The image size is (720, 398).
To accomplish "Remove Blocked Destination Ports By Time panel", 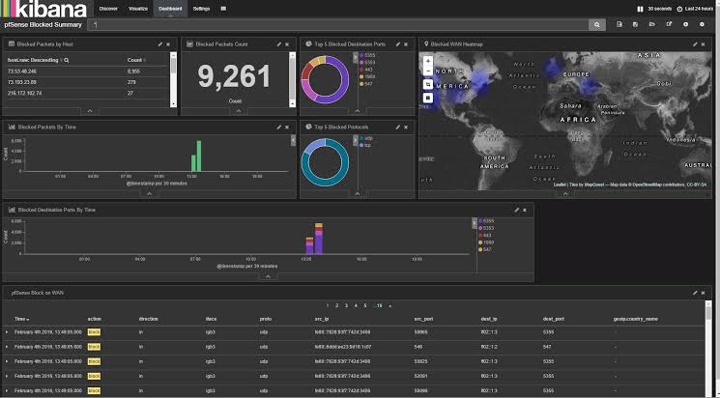I will [525, 210].
